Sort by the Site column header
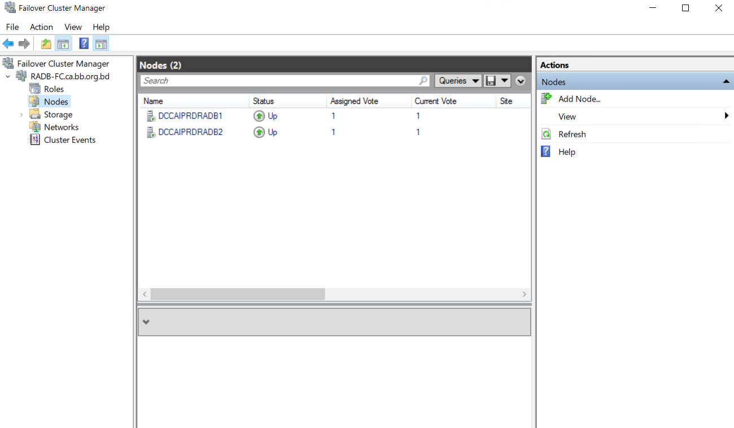 513,101
